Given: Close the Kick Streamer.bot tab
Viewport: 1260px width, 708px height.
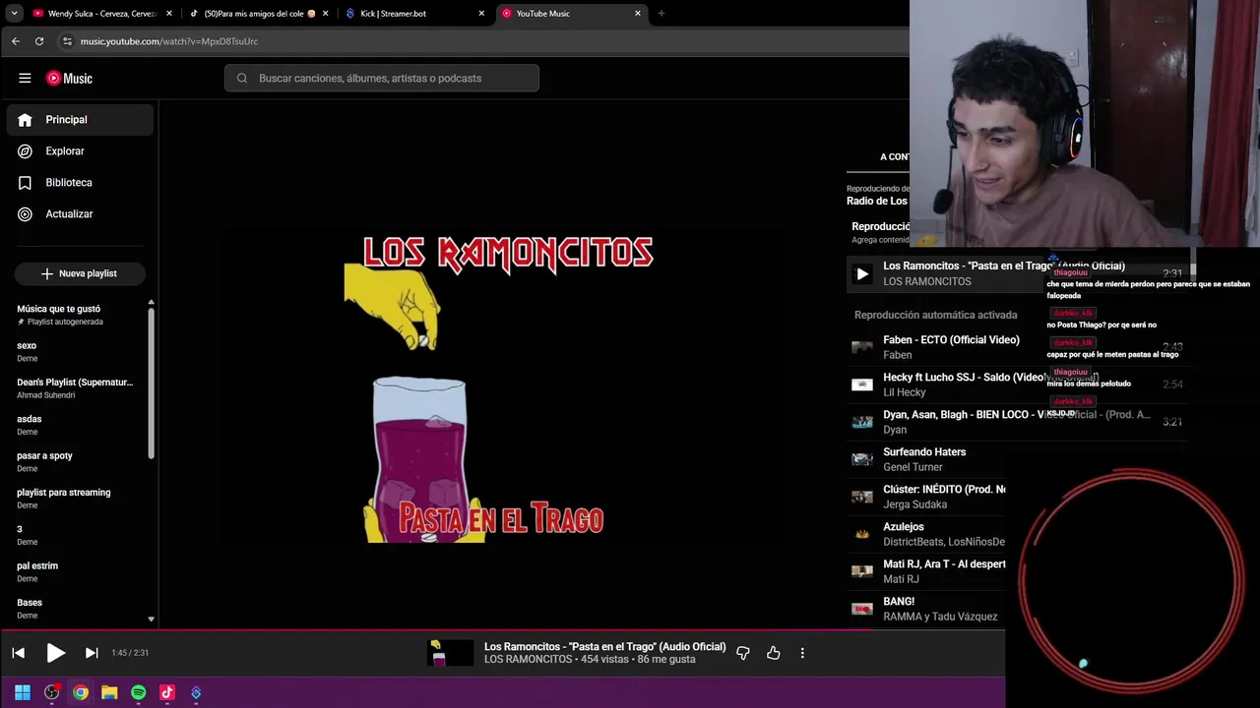Looking at the screenshot, I should tap(481, 14).
